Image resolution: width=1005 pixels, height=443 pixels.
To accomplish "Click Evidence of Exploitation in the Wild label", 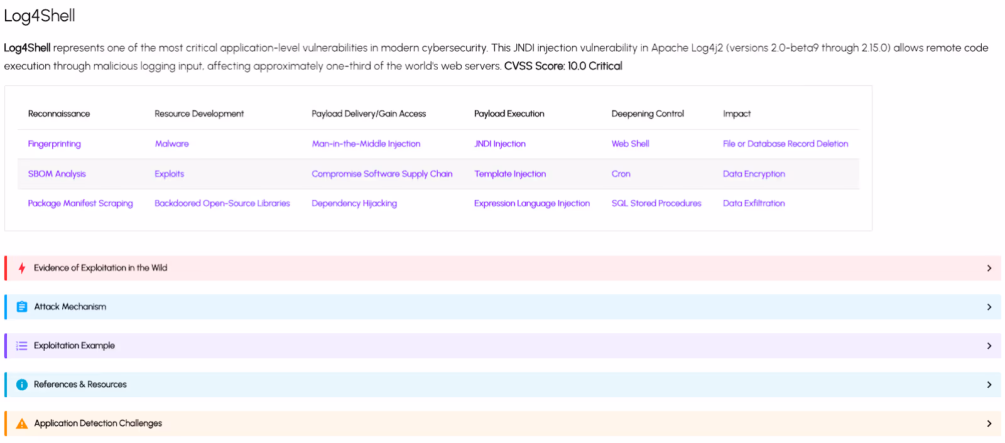I will coord(100,268).
